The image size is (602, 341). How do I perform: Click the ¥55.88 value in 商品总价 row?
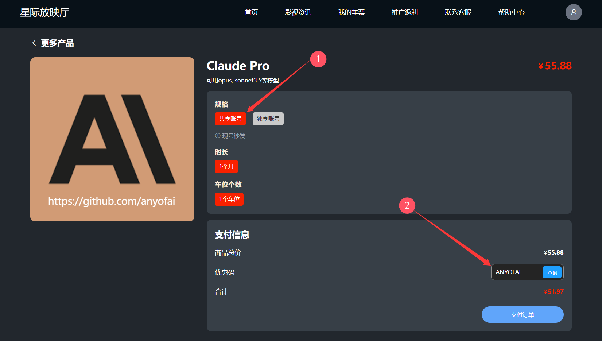point(554,252)
